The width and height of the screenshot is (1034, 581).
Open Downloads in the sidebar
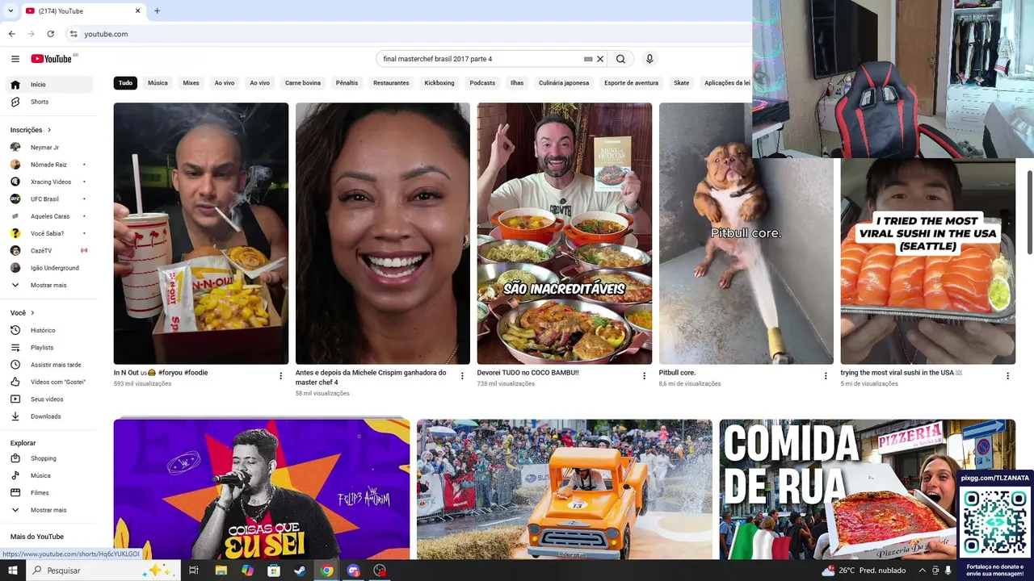point(50,416)
